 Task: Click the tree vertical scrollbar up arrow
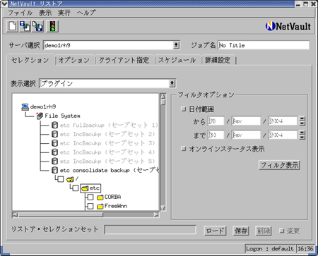click(163, 96)
